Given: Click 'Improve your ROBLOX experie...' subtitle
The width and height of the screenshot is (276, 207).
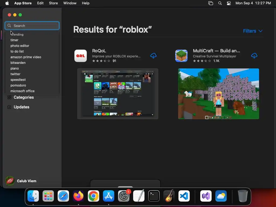Looking at the screenshot, I should [116, 56].
